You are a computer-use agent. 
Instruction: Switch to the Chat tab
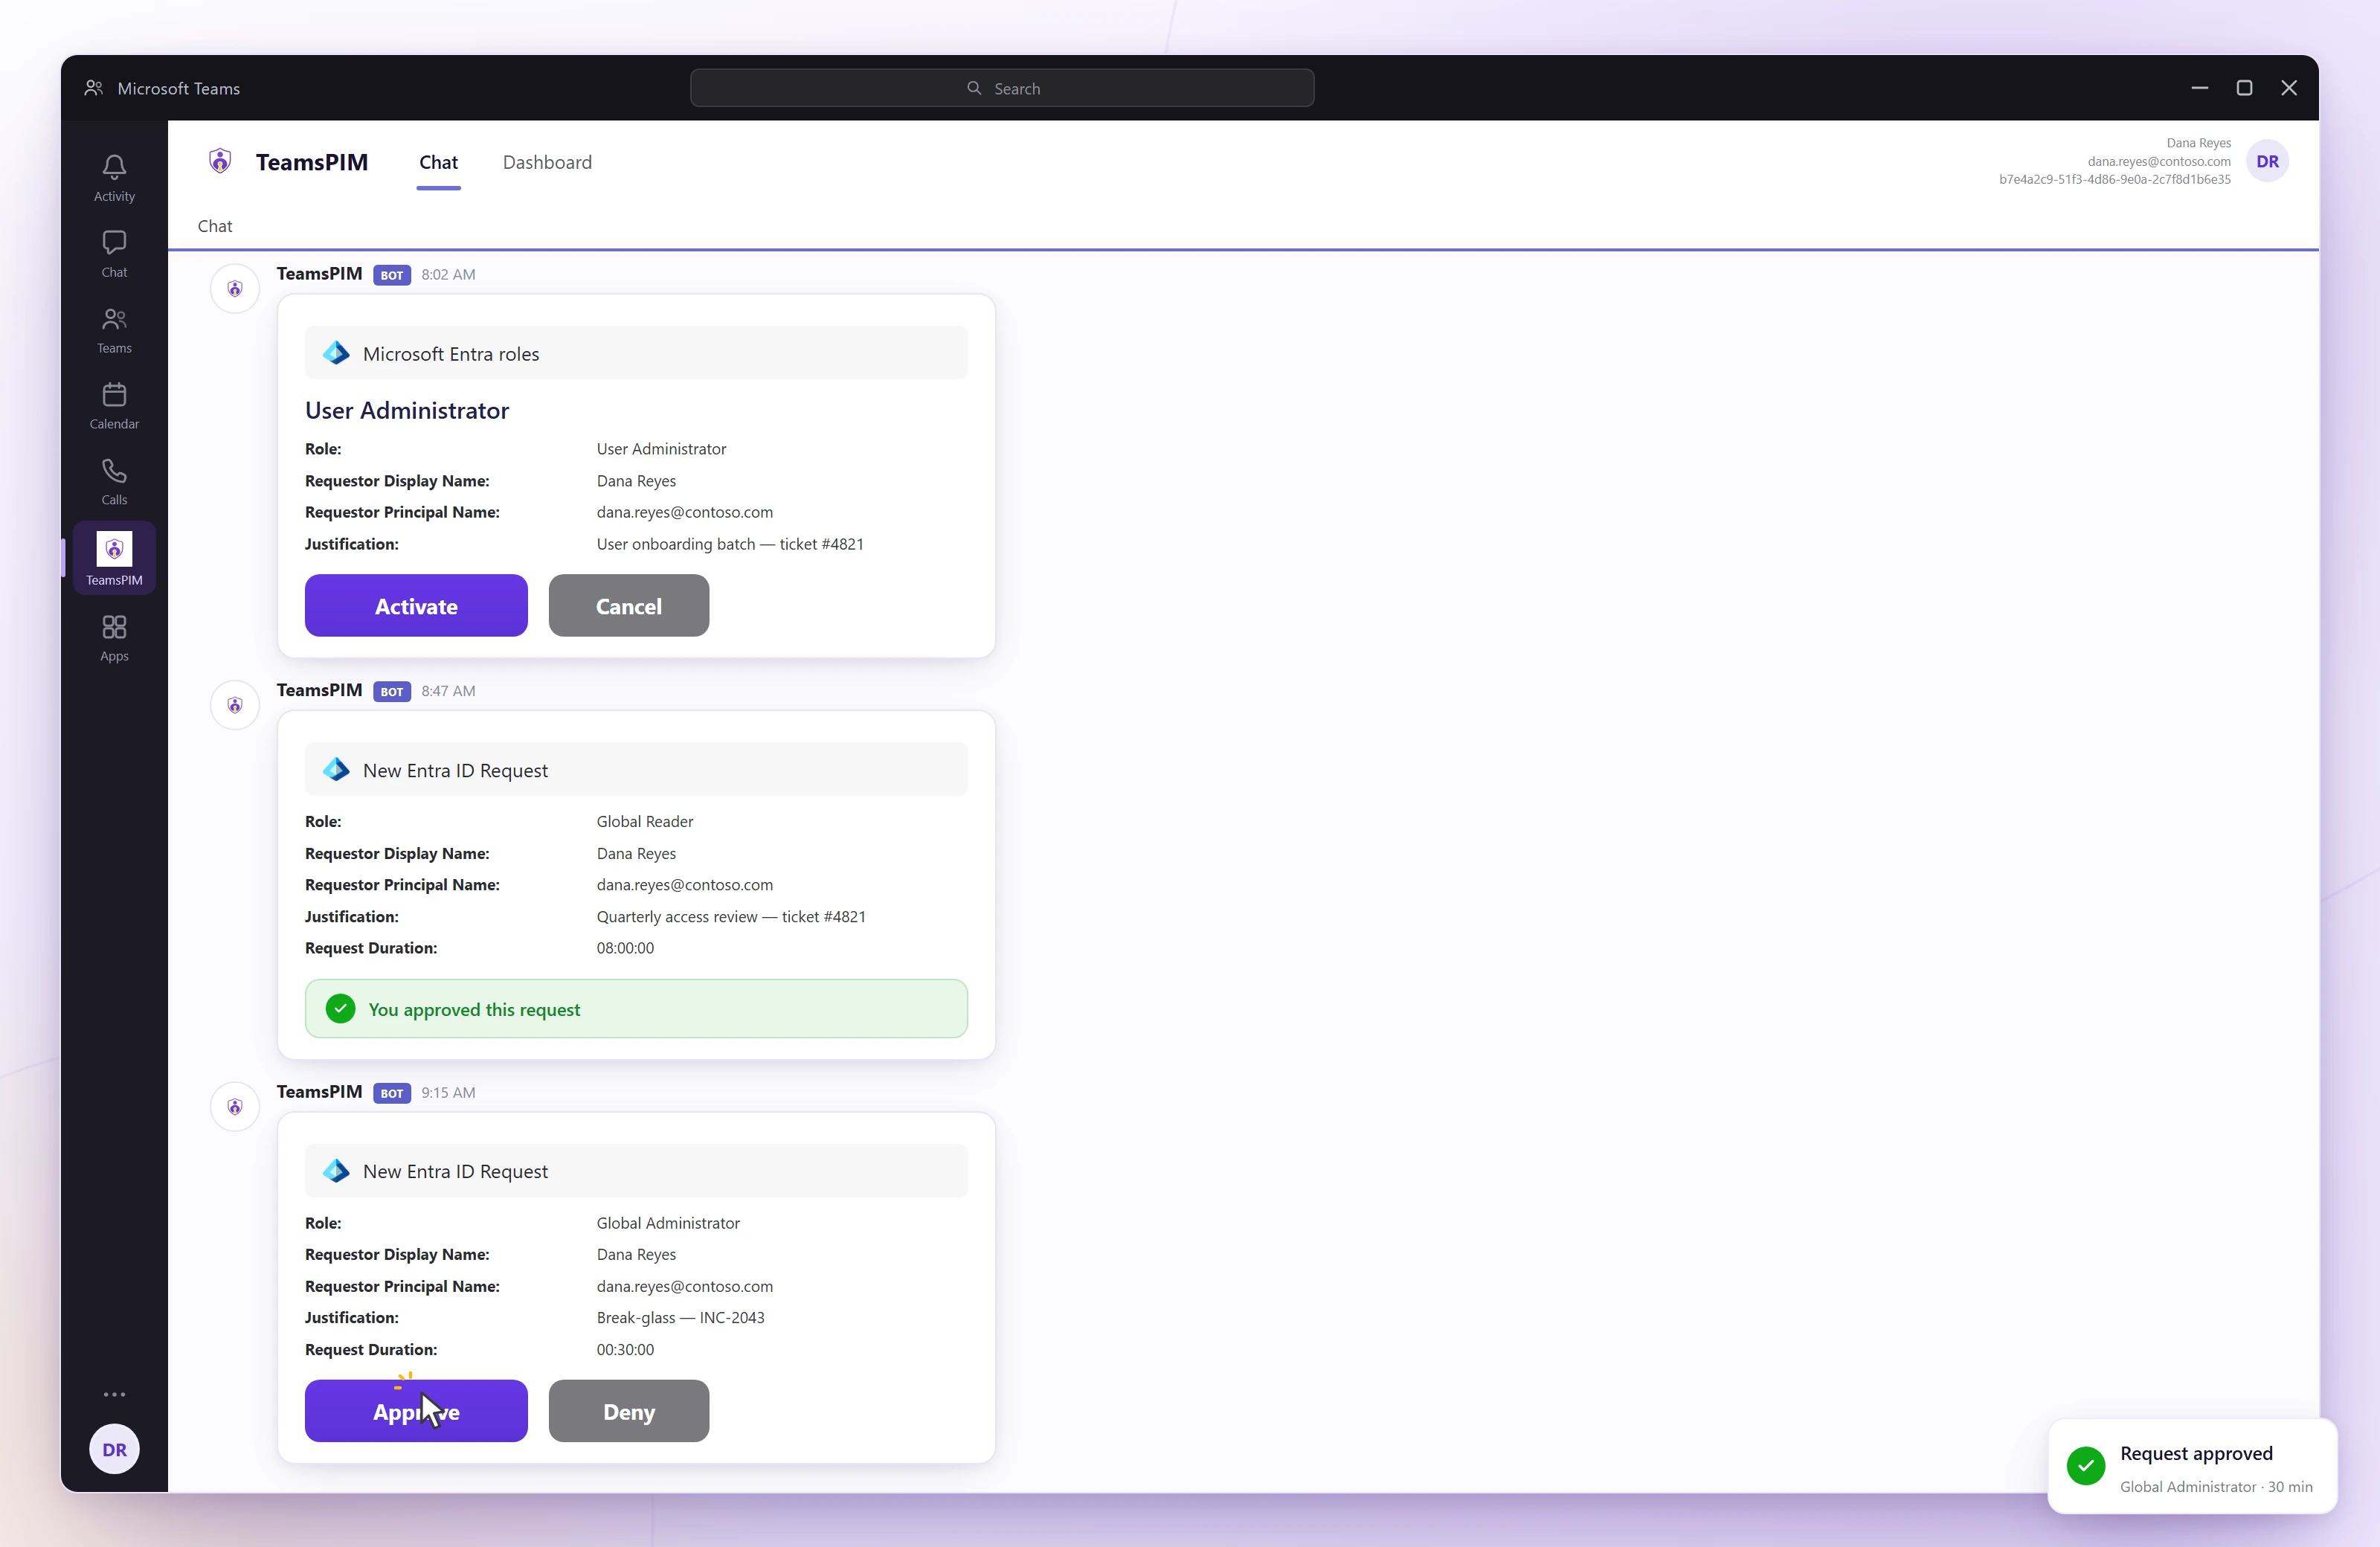[438, 162]
